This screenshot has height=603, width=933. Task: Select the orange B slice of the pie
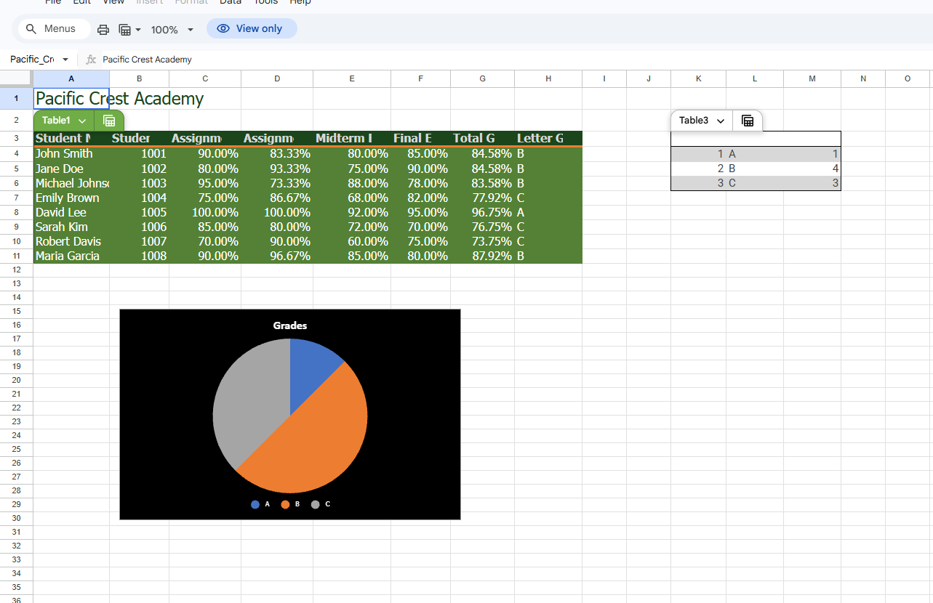click(314, 443)
